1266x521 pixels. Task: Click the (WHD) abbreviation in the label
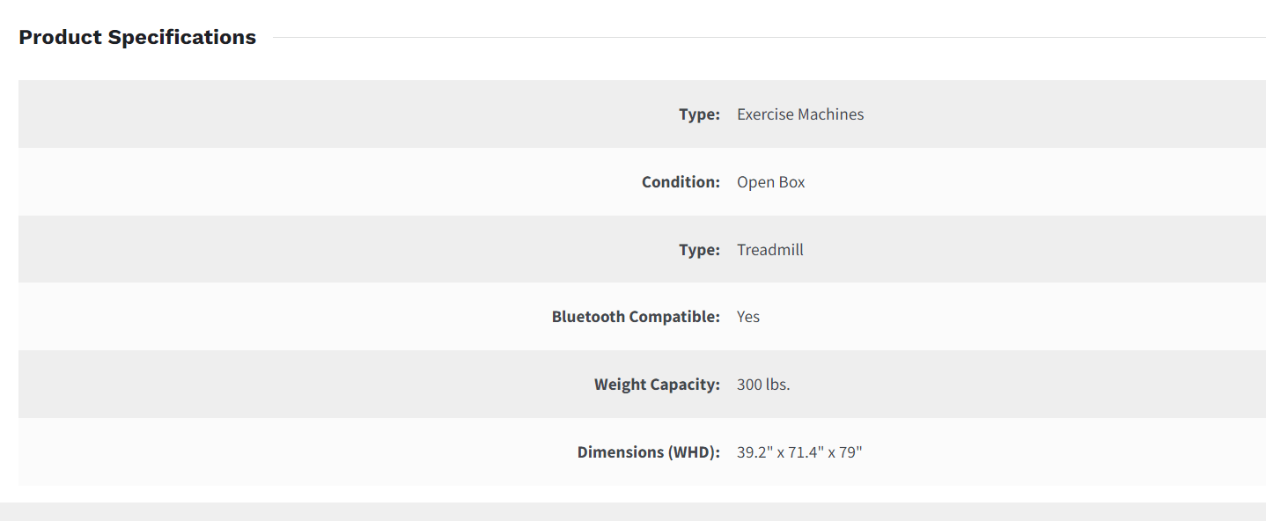coord(693,452)
